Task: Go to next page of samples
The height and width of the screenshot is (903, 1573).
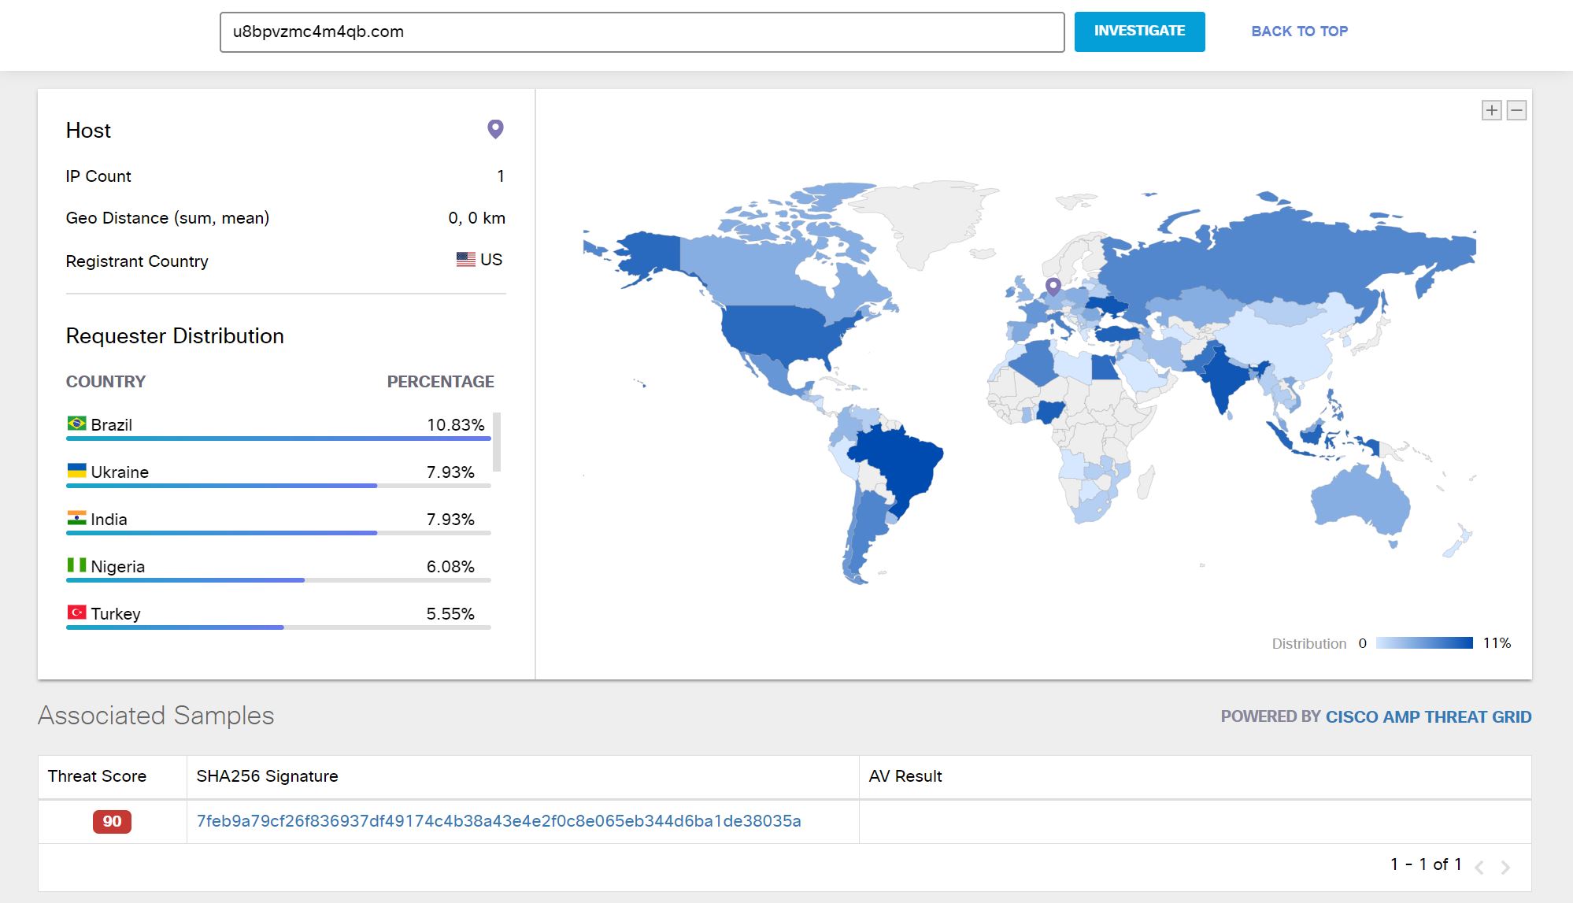Action: (1505, 867)
